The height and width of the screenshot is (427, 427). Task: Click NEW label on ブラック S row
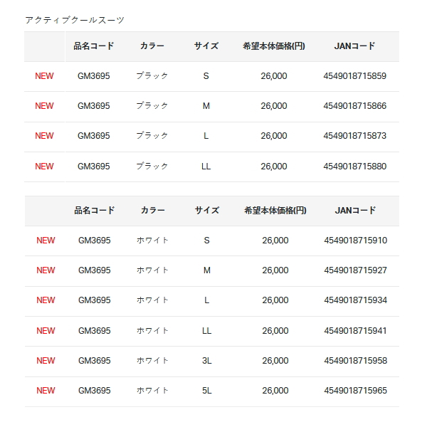[44, 76]
